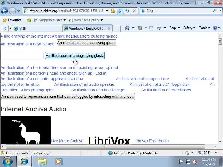223x167 pixels.
Task: Open the recent pages dropdown arrow
Action: (x=19, y=11)
